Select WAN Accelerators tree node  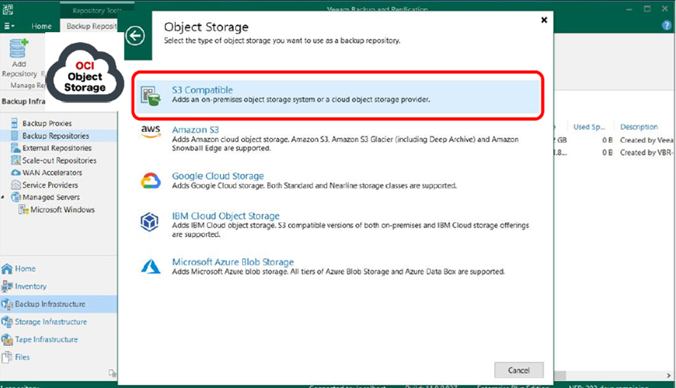coord(52,173)
